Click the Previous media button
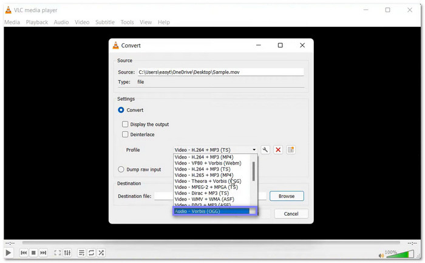The height and width of the screenshot is (263, 425). pos(24,253)
